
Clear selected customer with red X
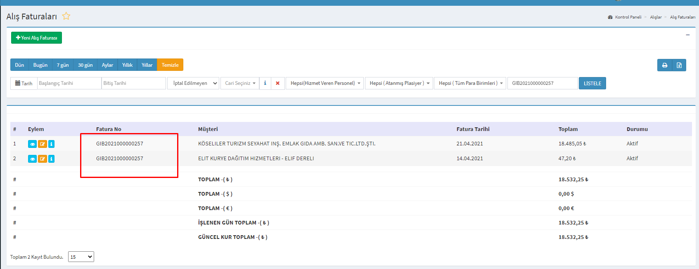[x=277, y=83]
